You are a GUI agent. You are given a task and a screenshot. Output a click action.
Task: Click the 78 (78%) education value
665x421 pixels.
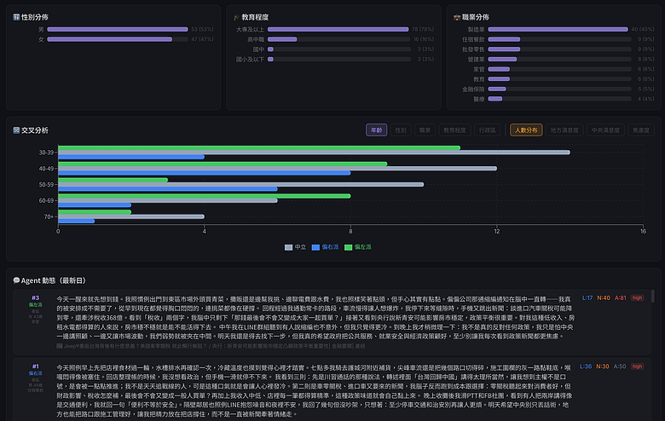coord(423,29)
